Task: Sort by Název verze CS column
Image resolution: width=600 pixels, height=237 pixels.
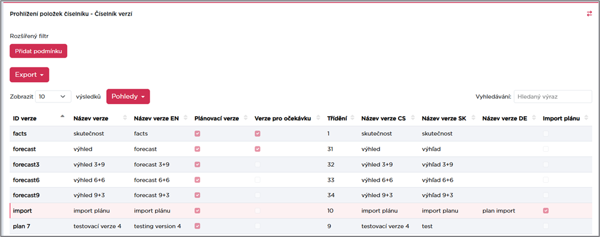Action: coord(412,118)
